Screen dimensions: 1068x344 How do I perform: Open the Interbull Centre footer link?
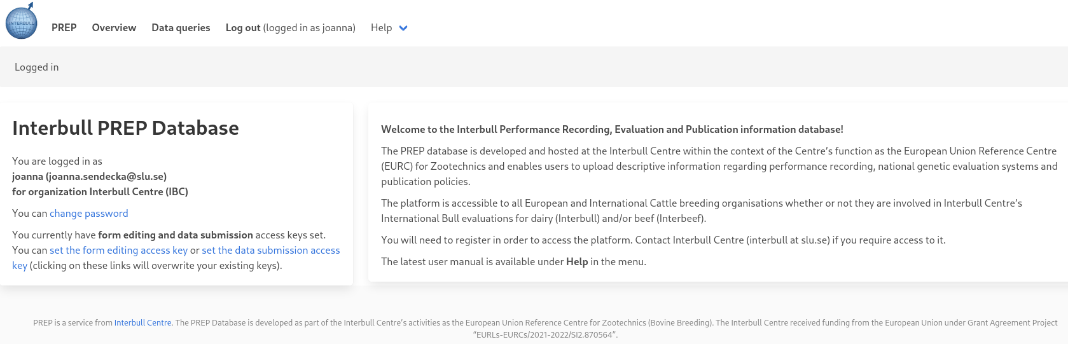click(142, 323)
